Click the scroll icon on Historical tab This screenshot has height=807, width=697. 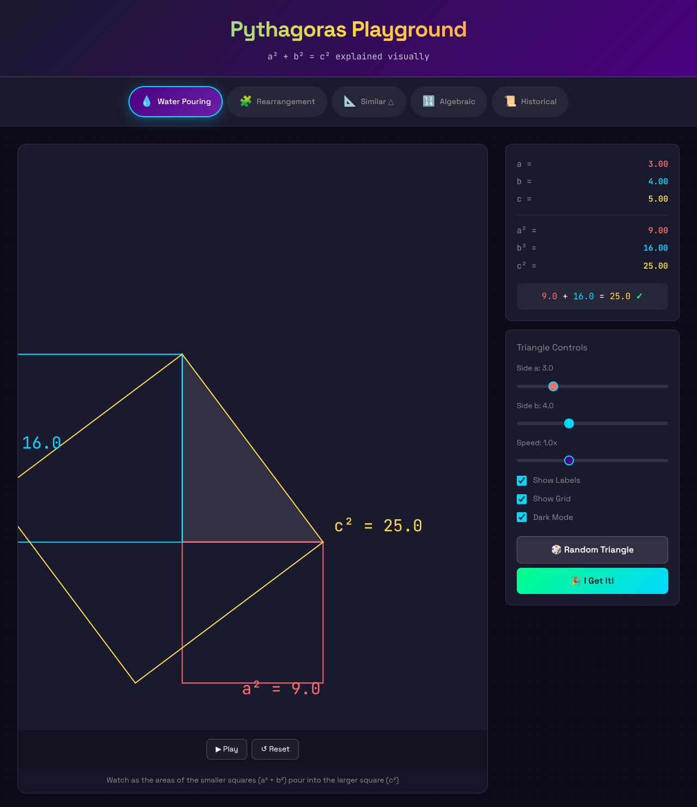point(510,101)
